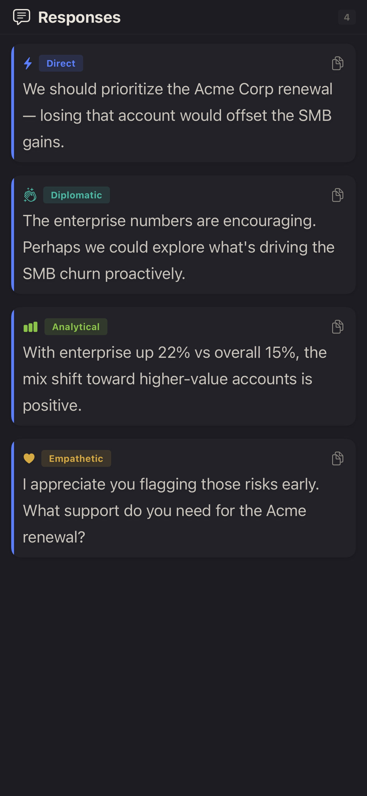Viewport: 367px width, 796px height.
Task: Click the bar chart Analytical icon
Action: pos(31,327)
